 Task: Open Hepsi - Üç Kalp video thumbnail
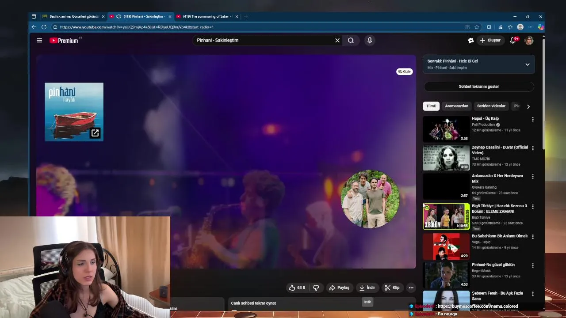tap(446, 129)
